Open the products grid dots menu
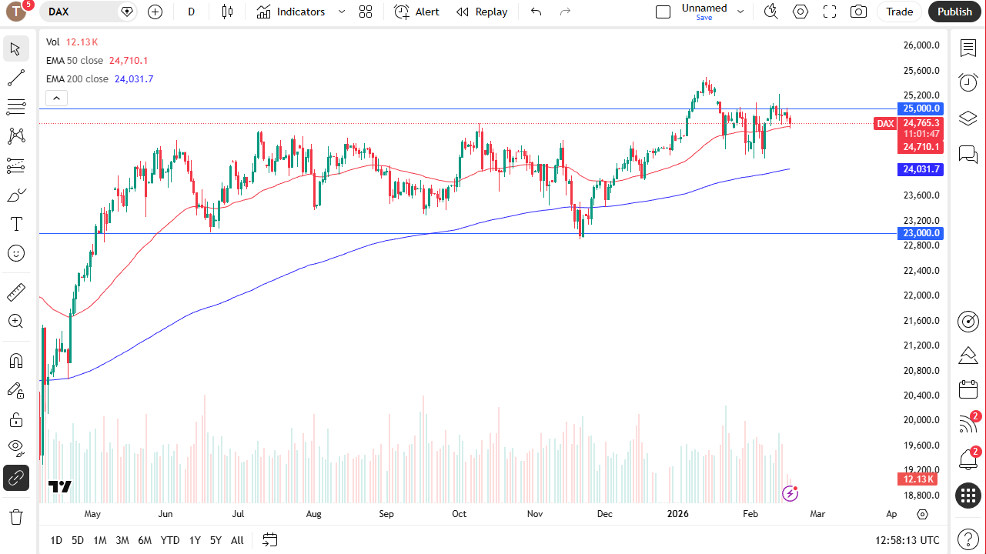986x554 pixels. coord(968,496)
